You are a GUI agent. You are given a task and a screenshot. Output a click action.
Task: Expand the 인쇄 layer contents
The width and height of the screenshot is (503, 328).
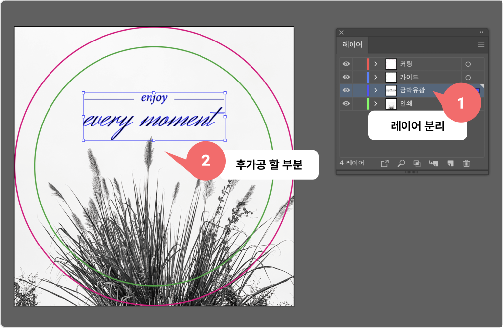pyautogui.click(x=375, y=103)
